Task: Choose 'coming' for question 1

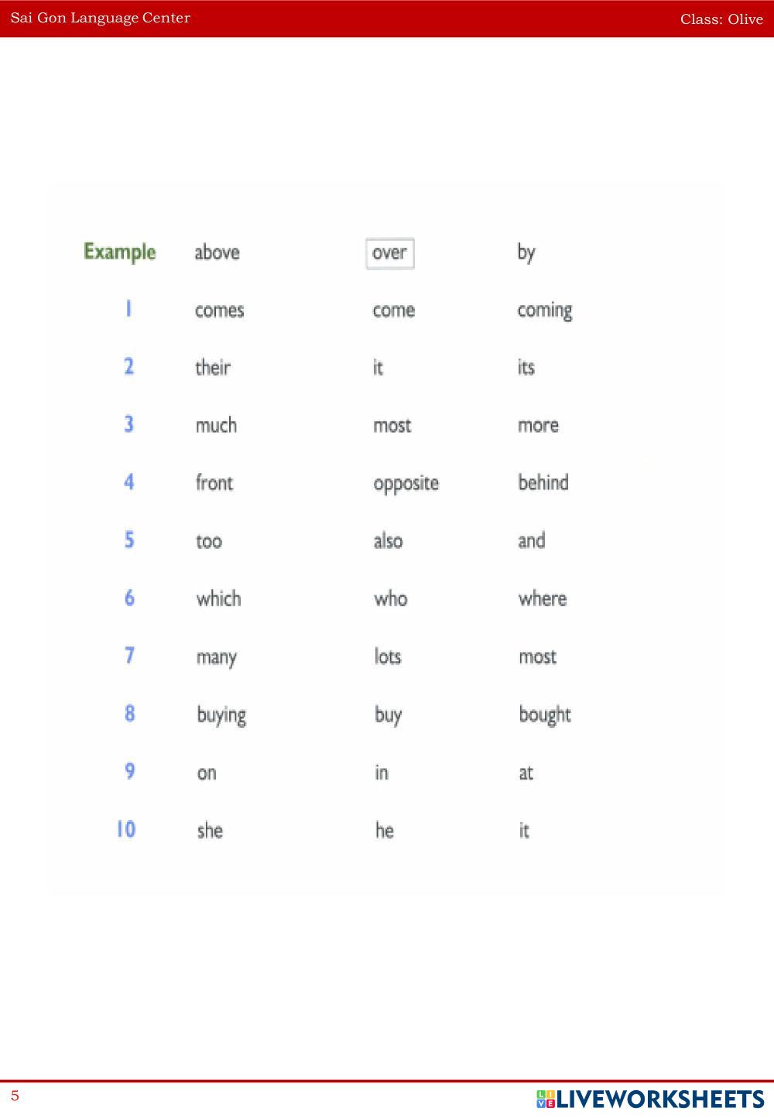Action: pos(545,310)
